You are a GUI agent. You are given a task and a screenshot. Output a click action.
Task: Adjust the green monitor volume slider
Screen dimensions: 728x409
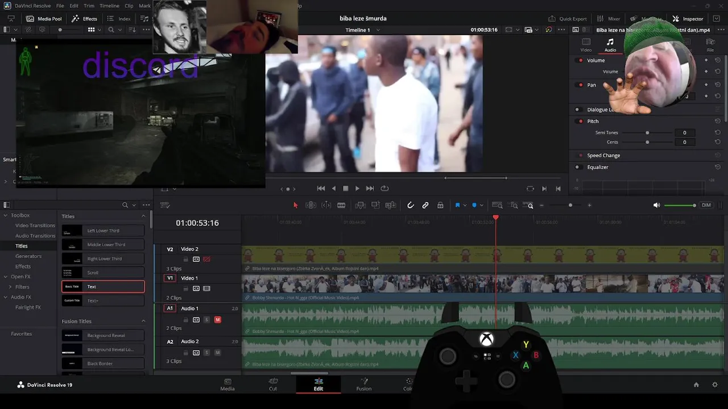click(680, 205)
